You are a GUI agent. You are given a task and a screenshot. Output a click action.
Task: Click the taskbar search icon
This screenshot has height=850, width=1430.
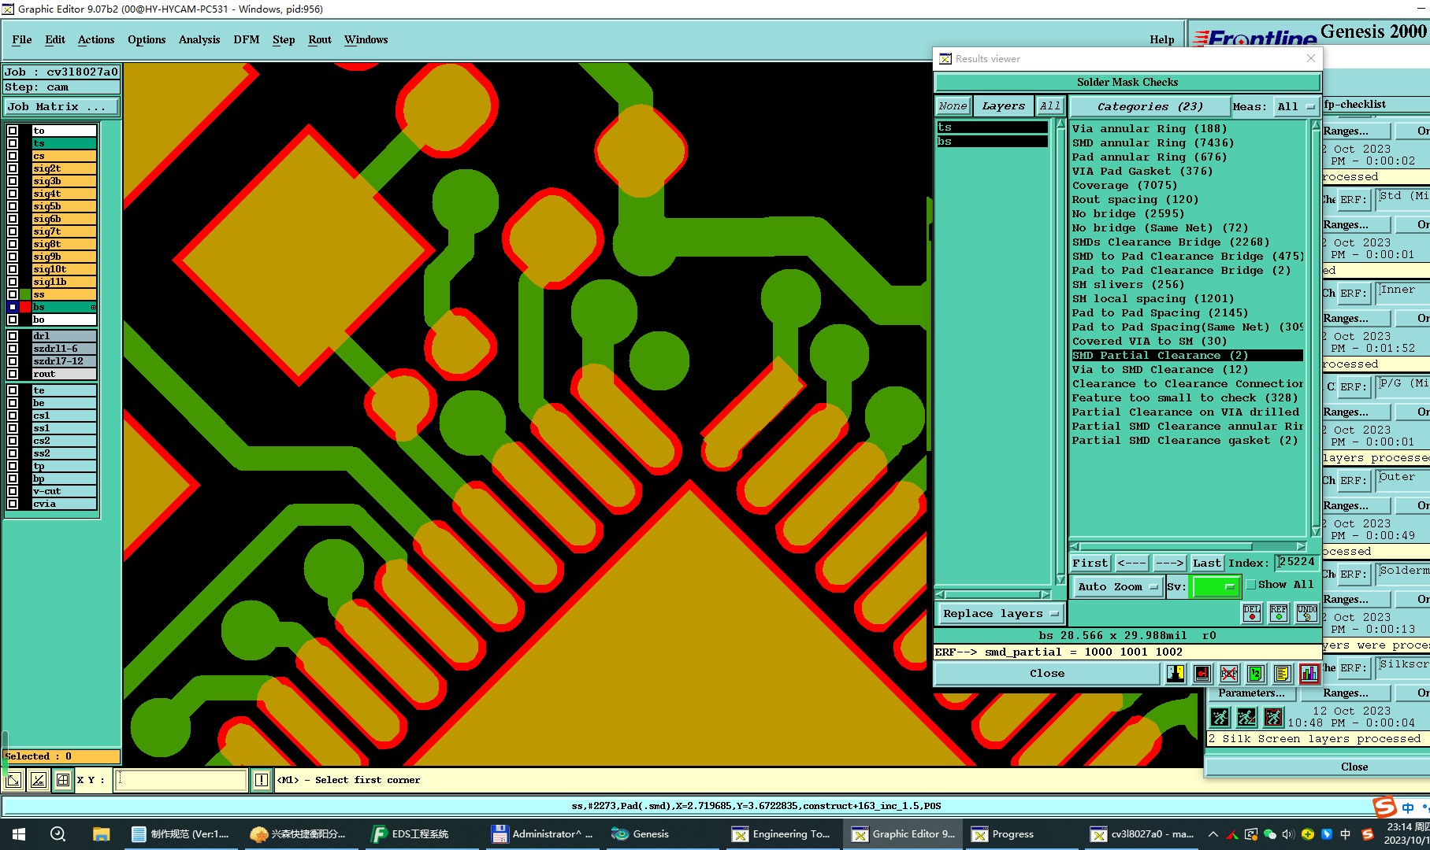pyautogui.click(x=58, y=834)
